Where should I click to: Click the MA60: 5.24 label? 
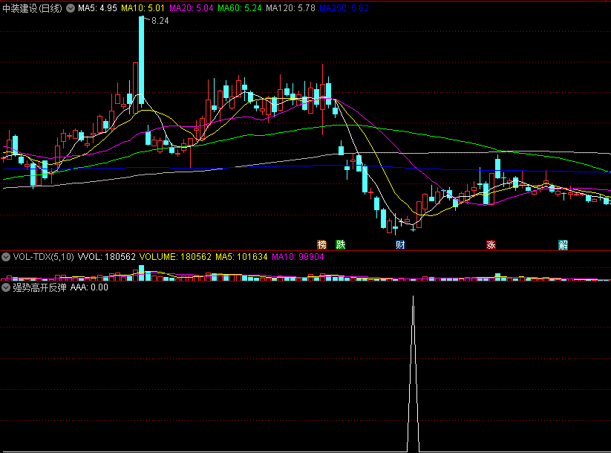240,8
